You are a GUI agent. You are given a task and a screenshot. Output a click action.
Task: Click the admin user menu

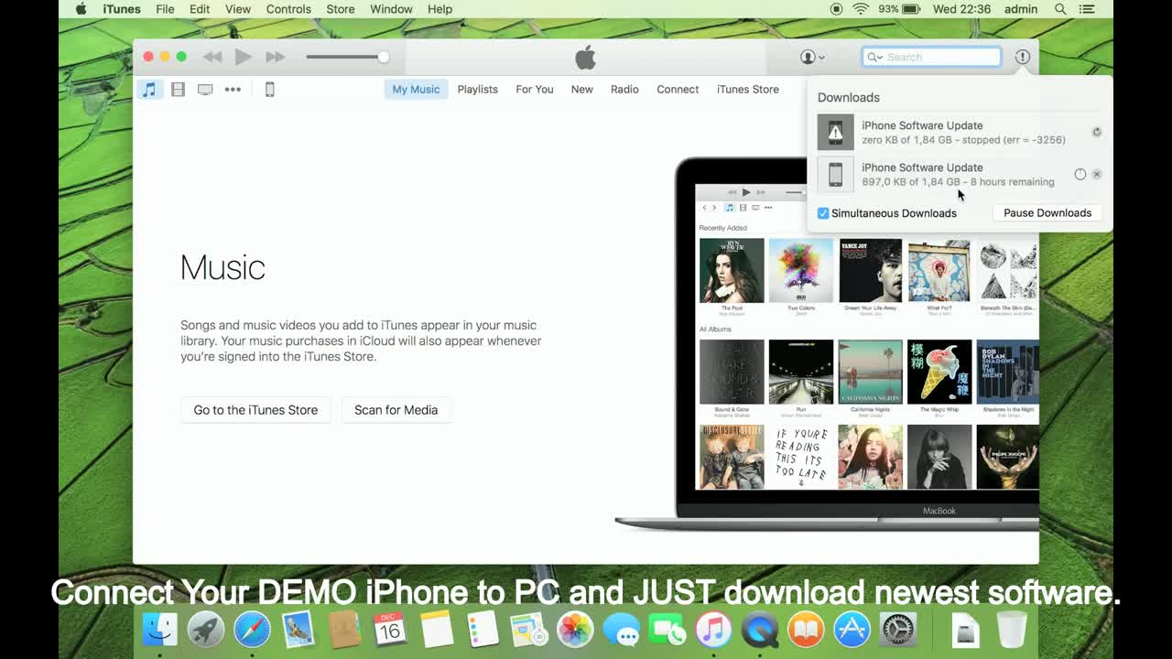(1021, 9)
